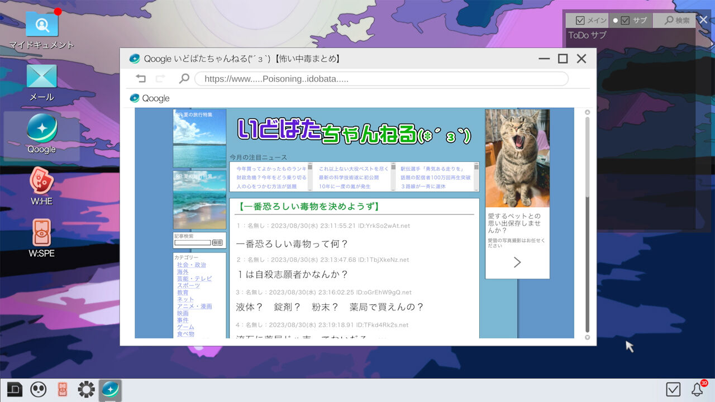
Task: Open settings via the gear icon in taskbar
Action: point(86,389)
